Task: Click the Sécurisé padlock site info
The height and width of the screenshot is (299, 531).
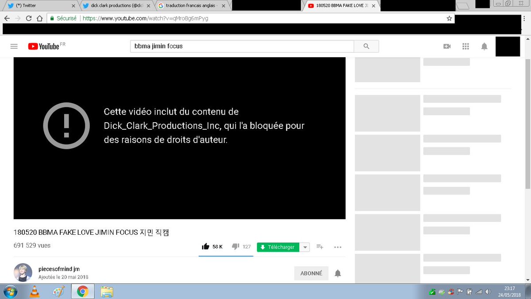Action: [x=63, y=19]
